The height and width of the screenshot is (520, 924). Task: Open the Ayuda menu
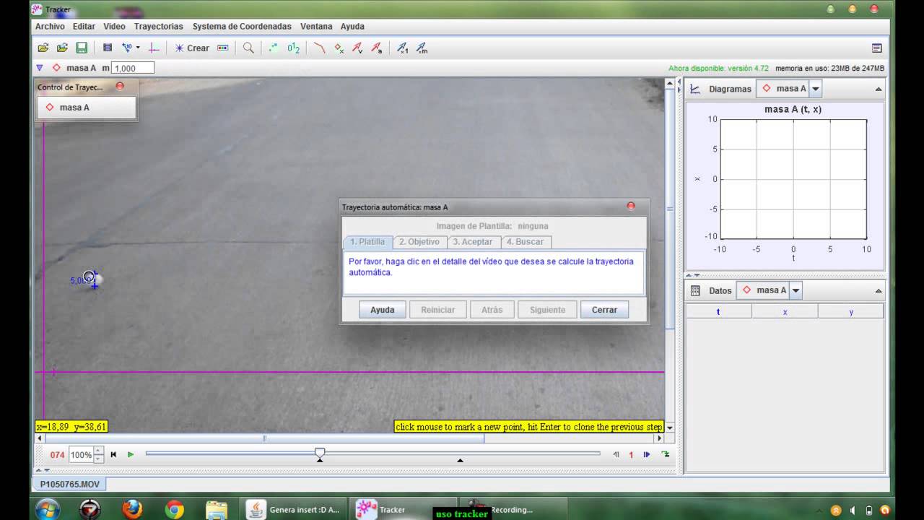352,26
